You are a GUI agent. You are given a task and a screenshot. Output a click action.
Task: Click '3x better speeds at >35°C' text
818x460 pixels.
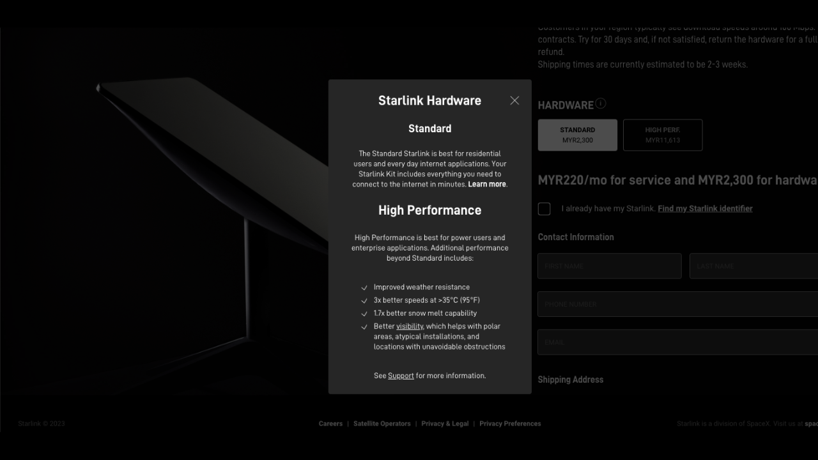pos(426,300)
